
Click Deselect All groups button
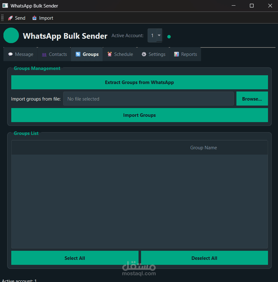(x=205, y=258)
